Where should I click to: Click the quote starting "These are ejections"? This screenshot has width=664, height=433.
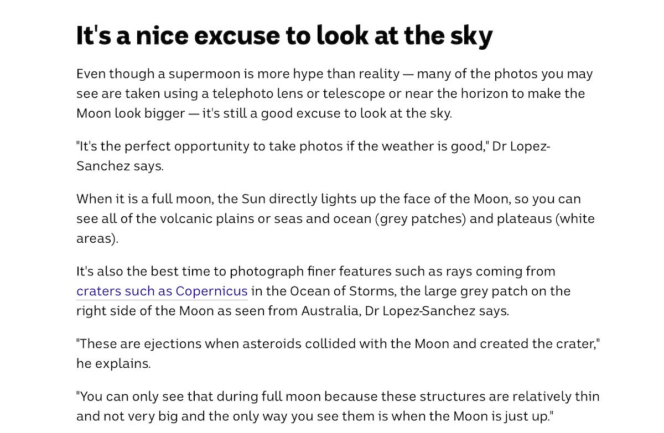(338, 343)
